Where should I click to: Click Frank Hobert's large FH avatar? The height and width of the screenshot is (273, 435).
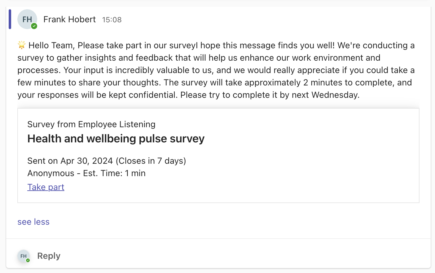tap(27, 19)
